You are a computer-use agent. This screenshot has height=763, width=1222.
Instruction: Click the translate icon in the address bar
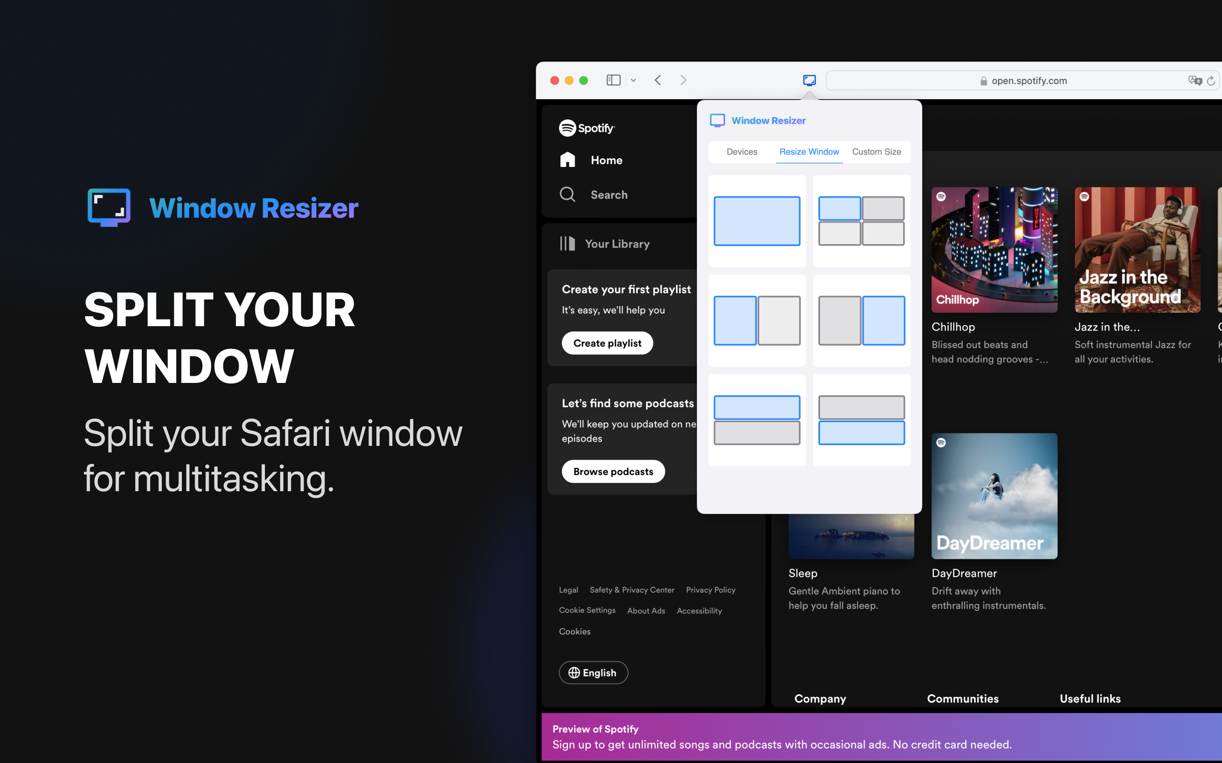[x=1195, y=80]
